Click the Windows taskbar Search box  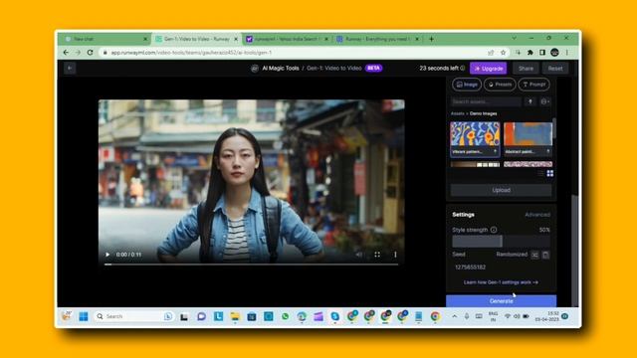tap(133, 316)
